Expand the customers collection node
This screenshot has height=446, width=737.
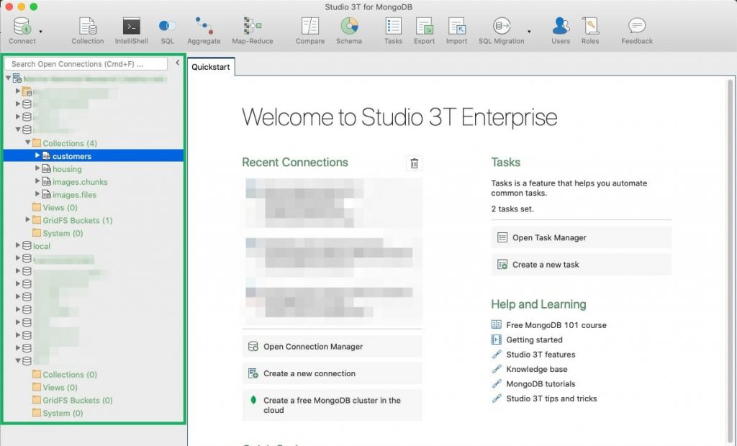click(37, 155)
